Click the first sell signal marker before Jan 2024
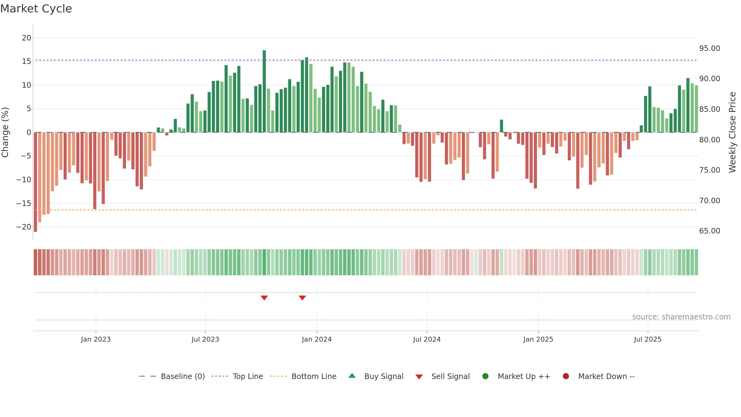This screenshot has width=741, height=417. click(x=264, y=298)
